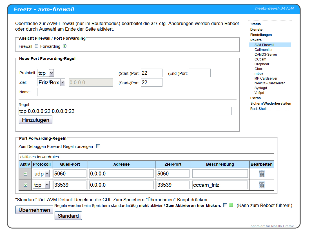
Task: Delete the udp 5060 forwarding rule
Action: coord(262,174)
